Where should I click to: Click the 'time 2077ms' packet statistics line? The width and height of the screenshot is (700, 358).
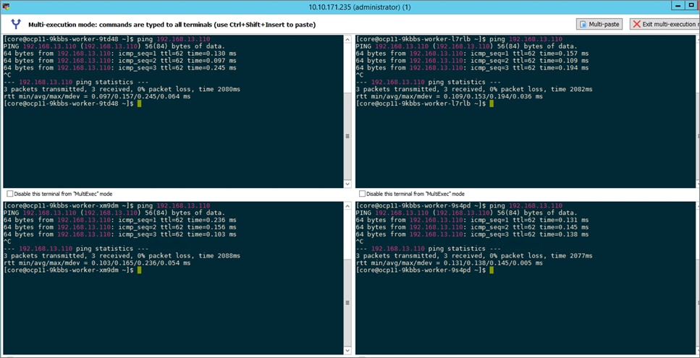pyautogui.click(x=474, y=256)
